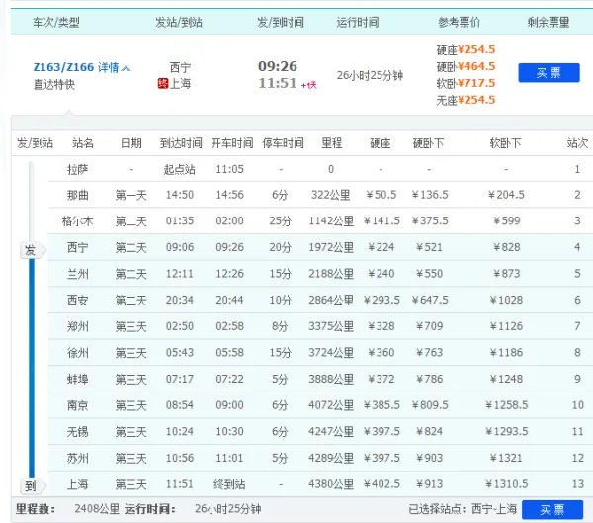Click the 运行时间 column header

coord(358,23)
